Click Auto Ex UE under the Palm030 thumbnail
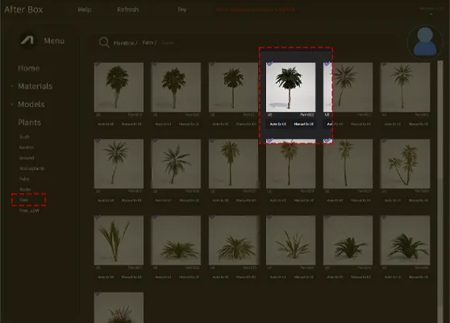 (392, 201)
